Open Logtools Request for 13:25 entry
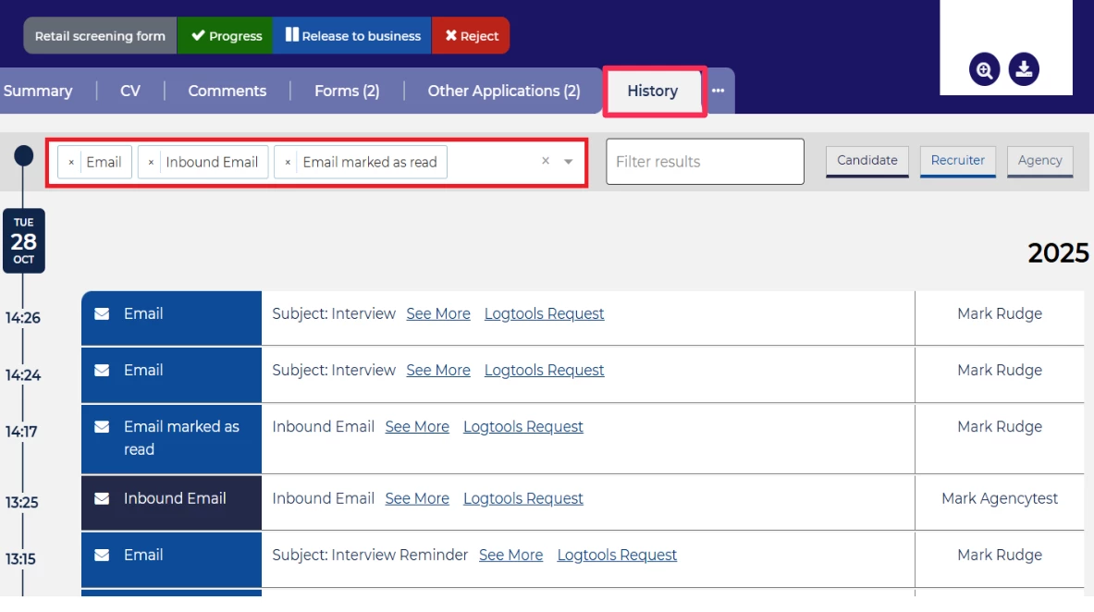1094x612 pixels. 523,499
